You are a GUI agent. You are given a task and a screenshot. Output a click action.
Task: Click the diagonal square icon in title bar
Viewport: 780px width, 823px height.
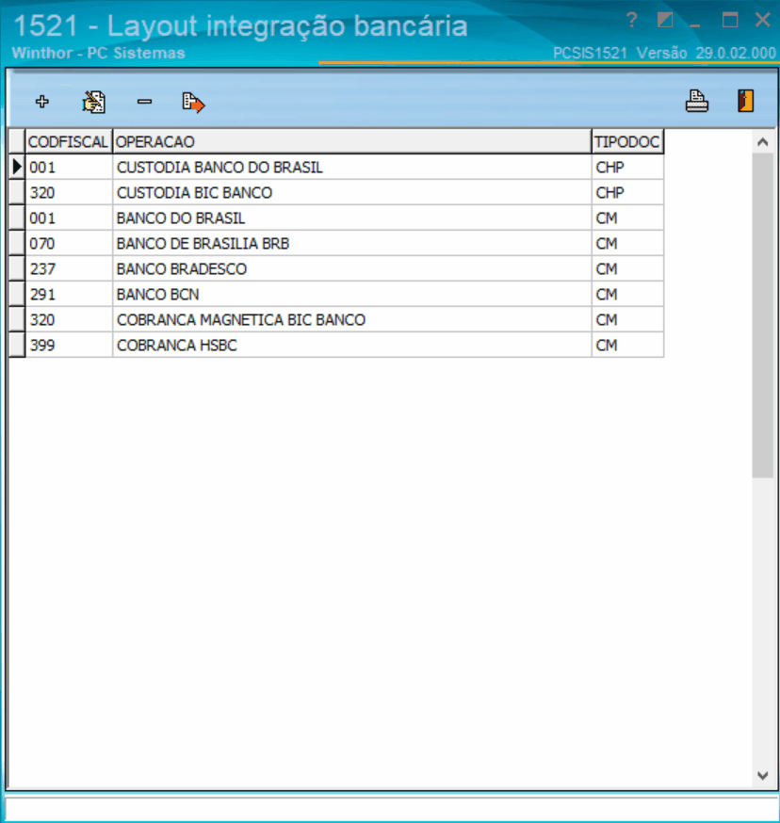(x=665, y=21)
